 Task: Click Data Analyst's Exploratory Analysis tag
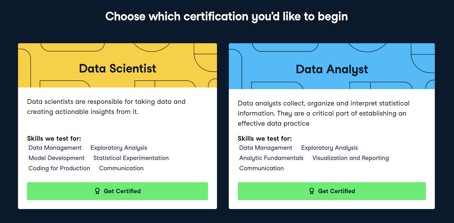[x=329, y=148]
